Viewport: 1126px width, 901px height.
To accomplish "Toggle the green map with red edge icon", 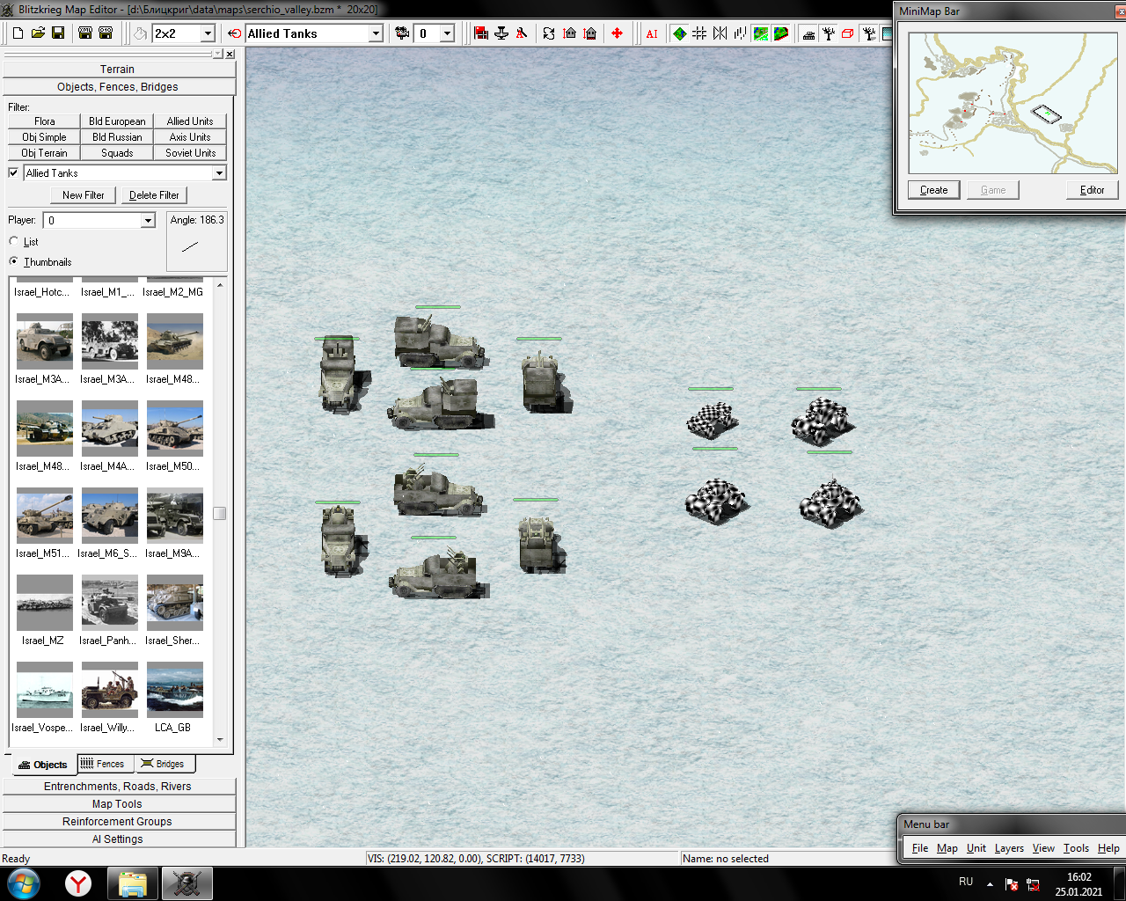I will coord(780,33).
